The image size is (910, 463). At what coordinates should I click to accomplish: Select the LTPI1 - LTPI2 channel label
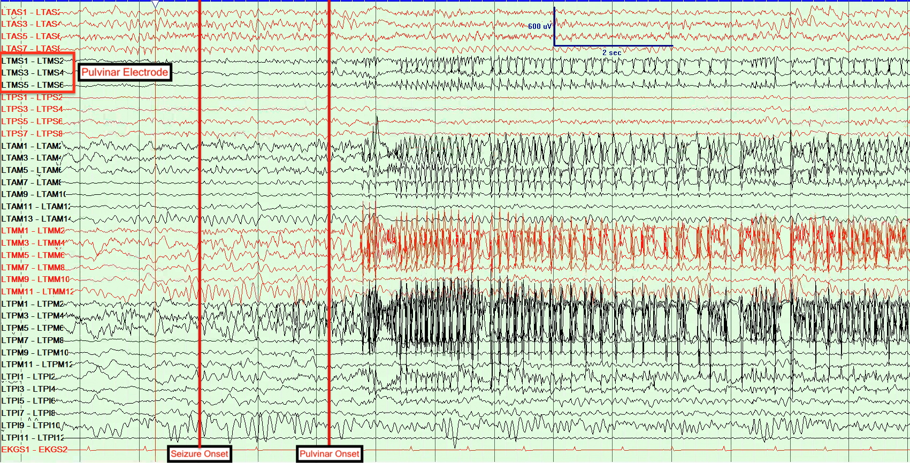tap(28, 377)
